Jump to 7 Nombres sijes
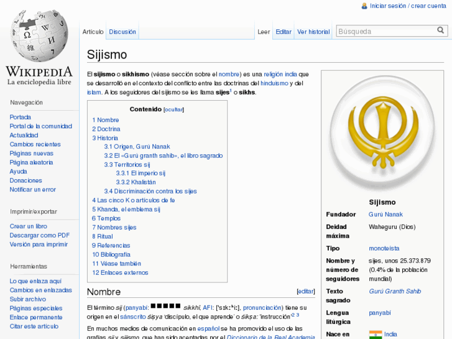 point(114,227)
